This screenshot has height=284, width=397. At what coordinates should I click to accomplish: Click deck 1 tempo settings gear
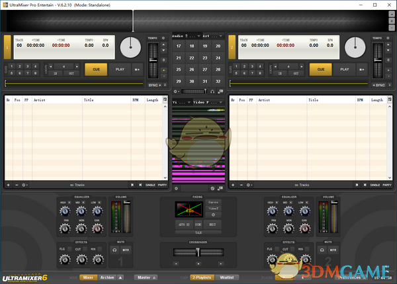[x=163, y=38]
